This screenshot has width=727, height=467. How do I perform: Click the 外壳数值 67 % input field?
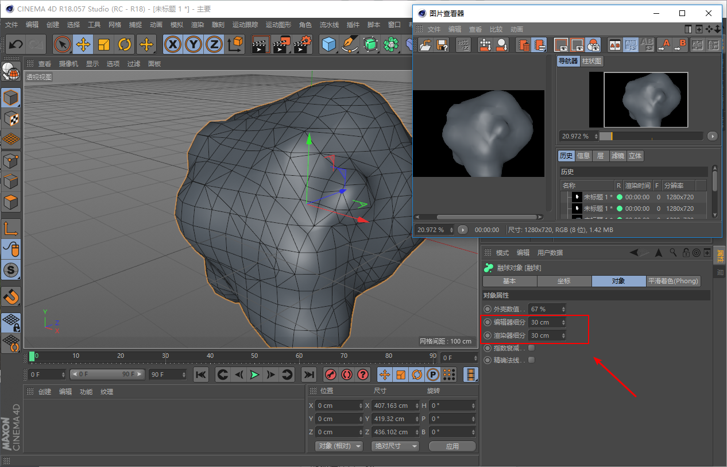[547, 309]
